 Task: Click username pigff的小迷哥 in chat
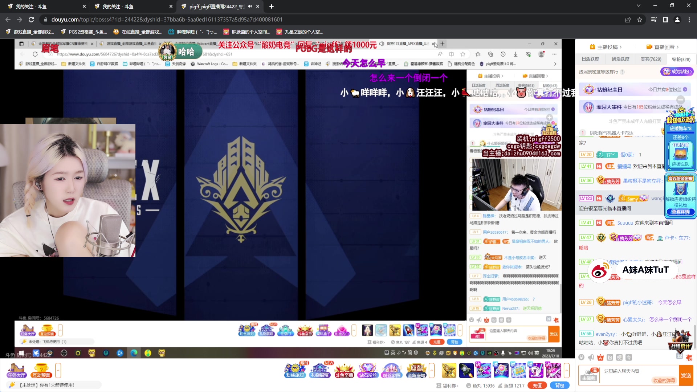tap(638, 302)
